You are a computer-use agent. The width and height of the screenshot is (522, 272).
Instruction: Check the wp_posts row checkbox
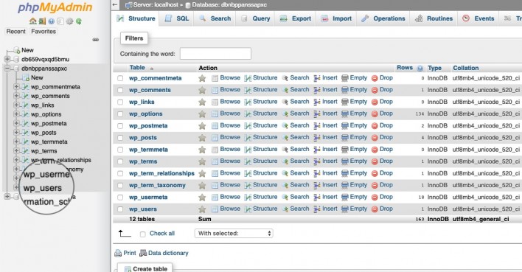click(120, 138)
